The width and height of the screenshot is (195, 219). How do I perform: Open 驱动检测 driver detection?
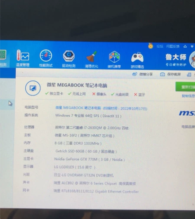click(x=69, y=59)
